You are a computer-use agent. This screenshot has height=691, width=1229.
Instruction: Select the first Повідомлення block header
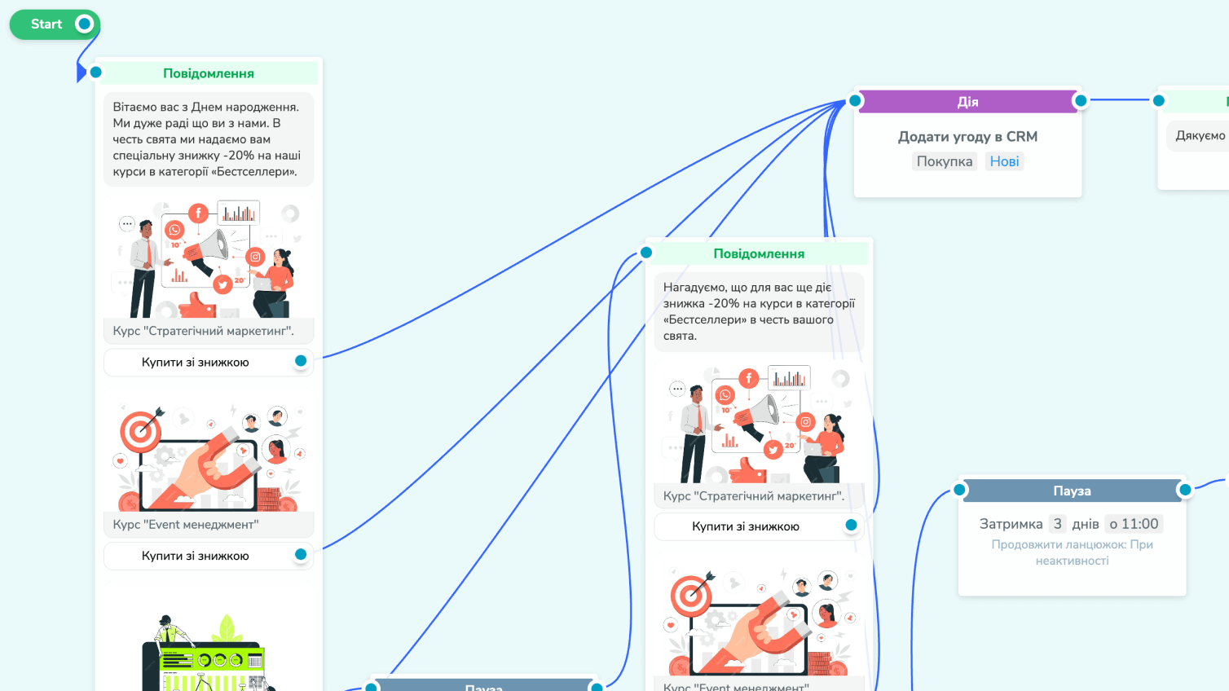click(209, 73)
